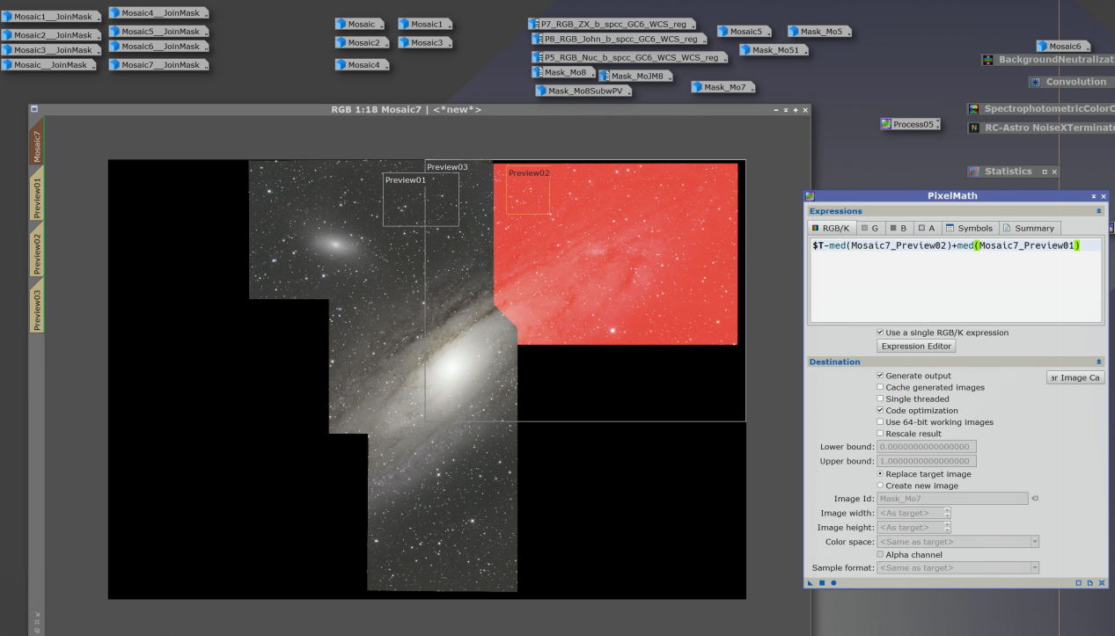The height and width of the screenshot is (636, 1115).
Task: Select the Create new image radio button
Action: point(880,486)
